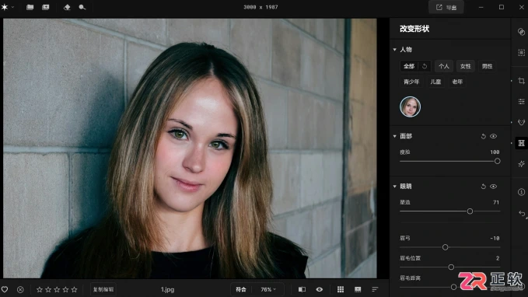
Task: Collapse the 眼睛 section
Action: click(x=395, y=187)
